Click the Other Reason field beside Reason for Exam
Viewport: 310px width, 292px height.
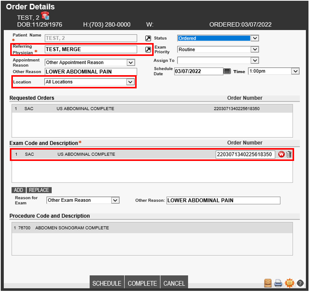[x=223, y=201]
